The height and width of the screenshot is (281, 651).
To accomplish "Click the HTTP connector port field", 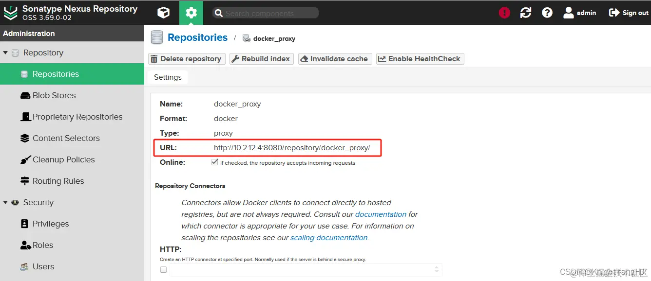I will pos(306,270).
